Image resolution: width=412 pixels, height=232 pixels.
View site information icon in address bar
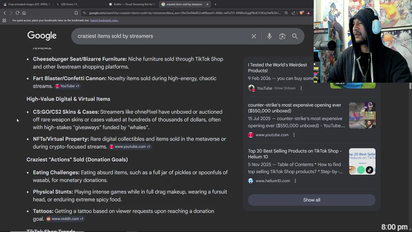point(84,13)
